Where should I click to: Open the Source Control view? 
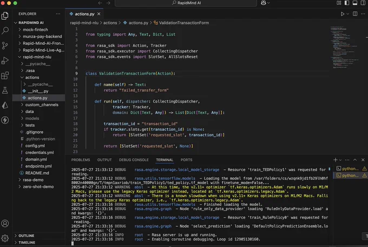coord(5,45)
